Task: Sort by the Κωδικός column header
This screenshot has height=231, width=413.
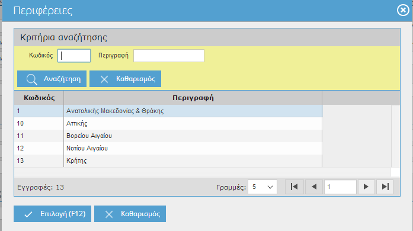Action: 39,98
